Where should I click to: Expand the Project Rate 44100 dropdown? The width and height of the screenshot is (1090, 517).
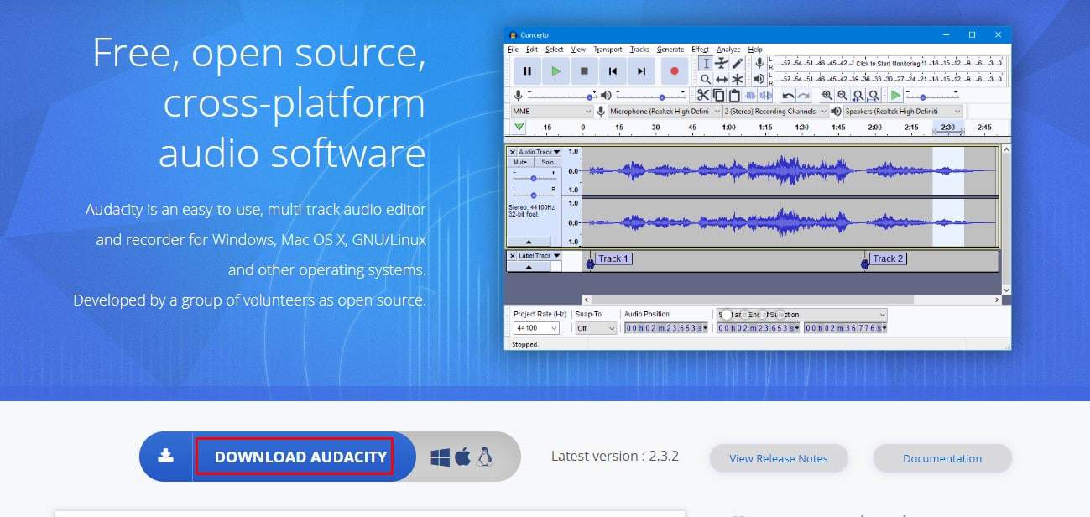click(536, 328)
